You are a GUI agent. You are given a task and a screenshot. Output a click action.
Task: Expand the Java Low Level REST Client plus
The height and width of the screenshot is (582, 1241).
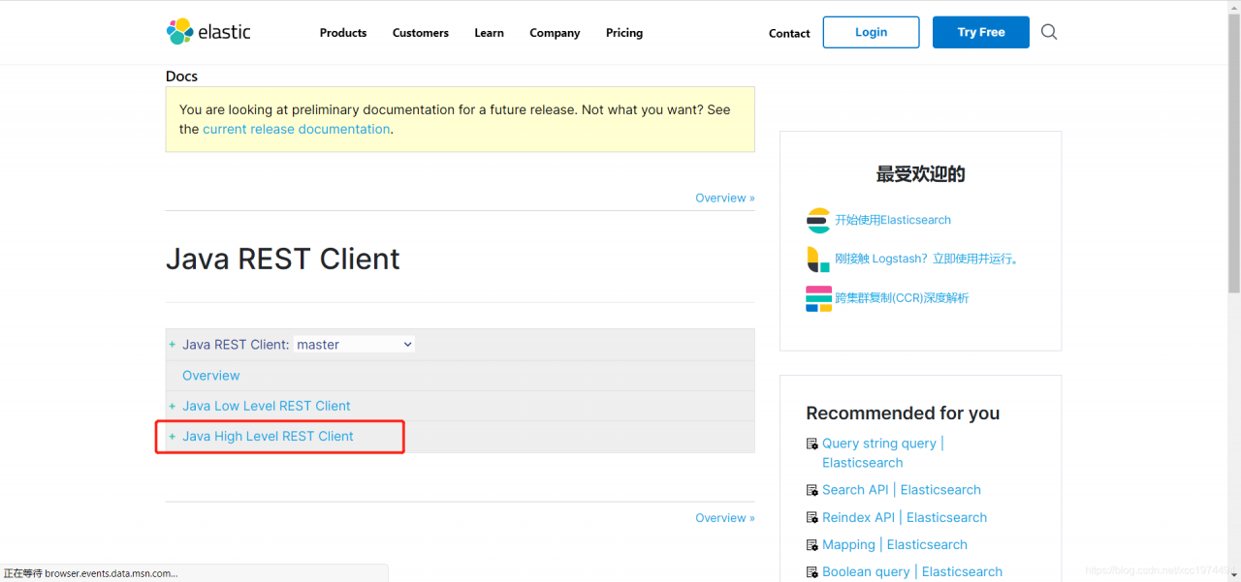click(x=173, y=406)
